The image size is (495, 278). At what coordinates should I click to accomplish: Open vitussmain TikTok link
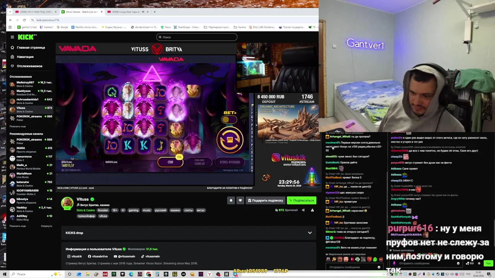(x=150, y=256)
